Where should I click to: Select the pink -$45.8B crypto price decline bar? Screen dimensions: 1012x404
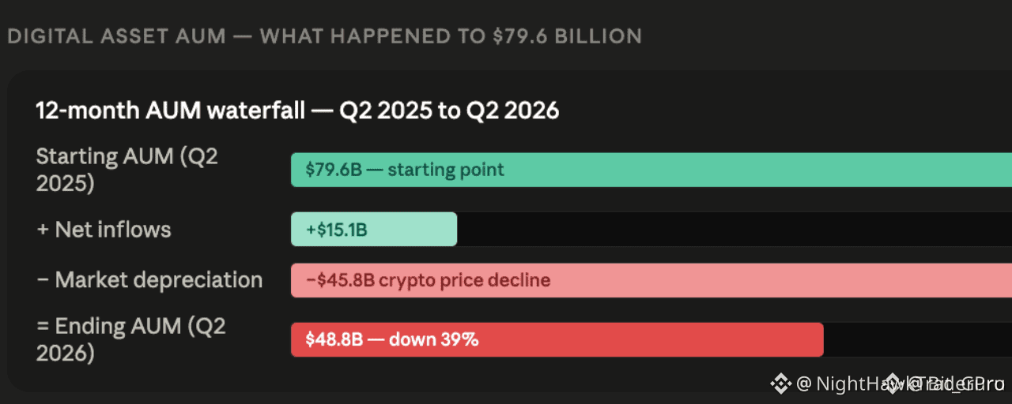click(x=651, y=280)
